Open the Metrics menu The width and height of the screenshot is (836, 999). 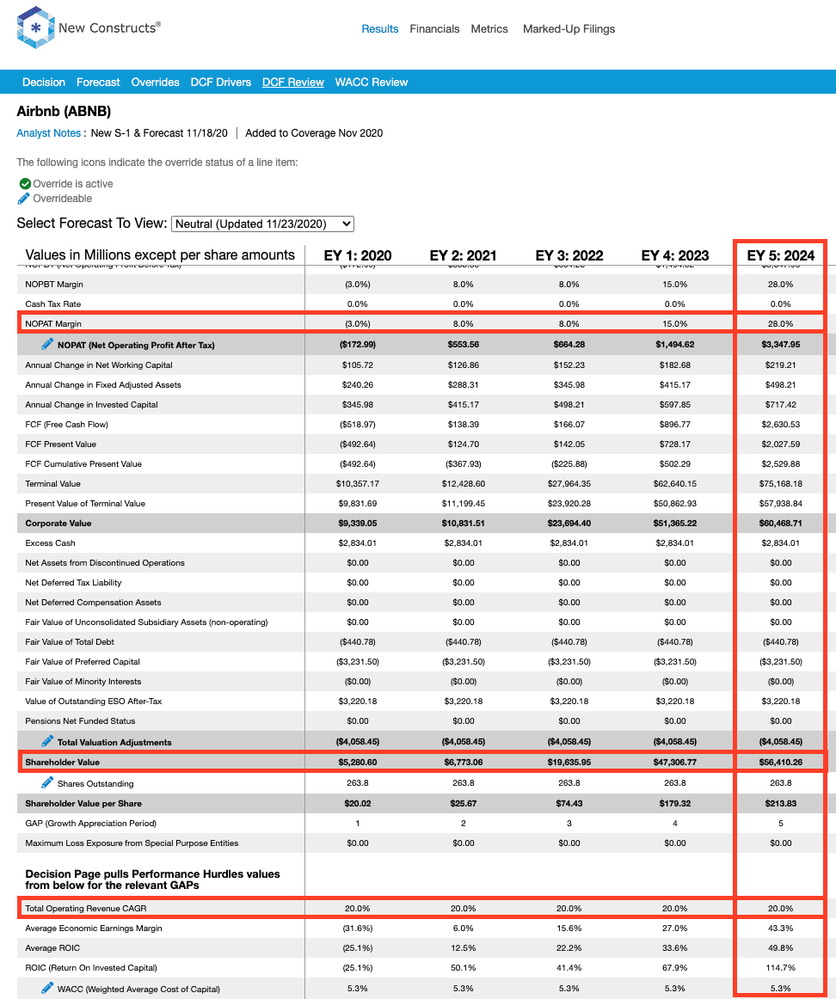click(489, 28)
